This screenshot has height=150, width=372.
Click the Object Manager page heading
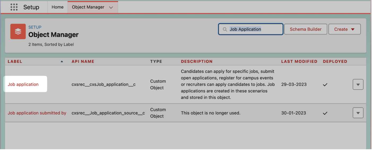54,35
